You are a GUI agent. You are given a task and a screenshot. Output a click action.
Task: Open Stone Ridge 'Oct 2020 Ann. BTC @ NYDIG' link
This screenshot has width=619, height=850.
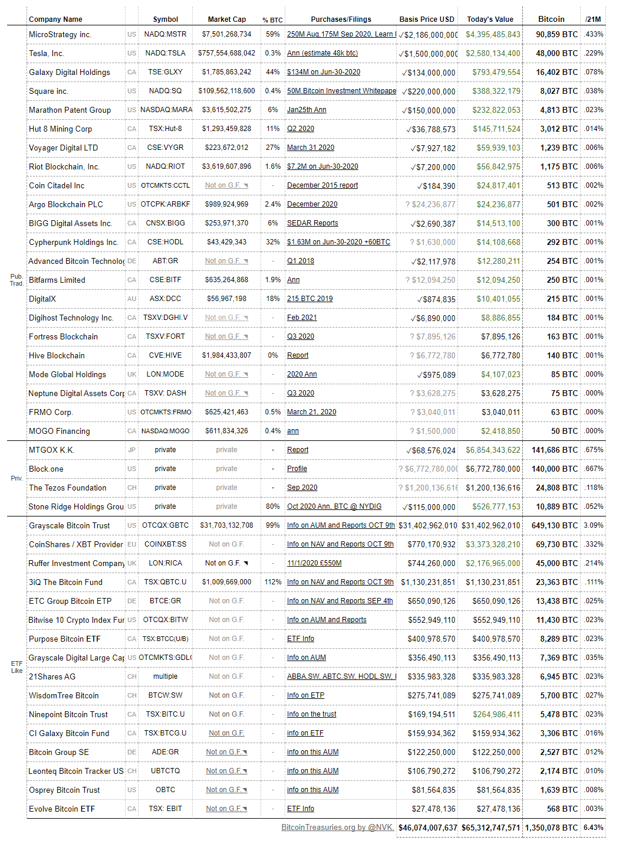coord(334,506)
